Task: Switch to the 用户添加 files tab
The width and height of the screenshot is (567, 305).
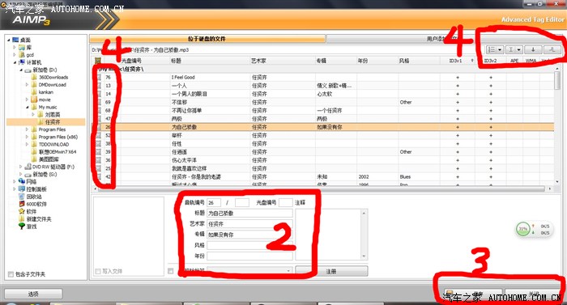Action: click(444, 39)
